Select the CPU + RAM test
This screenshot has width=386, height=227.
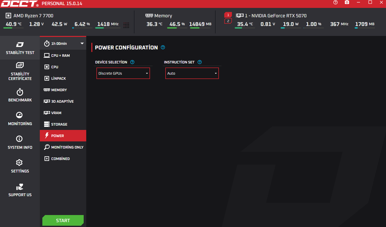pyautogui.click(x=63, y=56)
